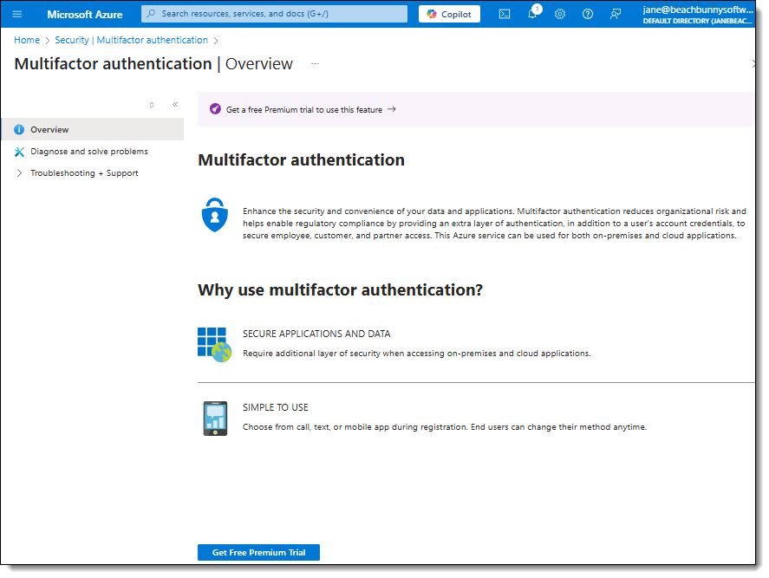Open Diagnose and solve problems
This screenshot has height=578, width=769.
click(x=88, y=152)
